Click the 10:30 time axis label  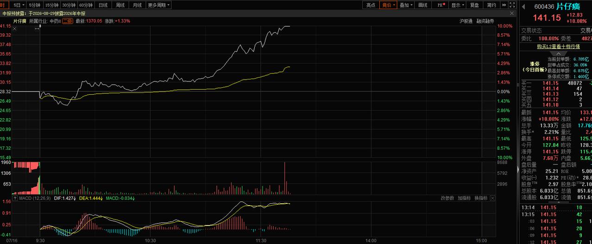(151, 241)
